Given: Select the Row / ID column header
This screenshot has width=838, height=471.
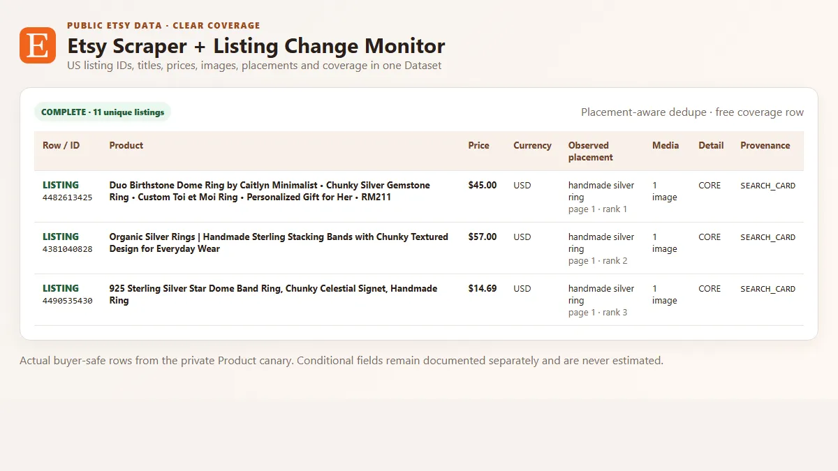Looking at the screenshot, I should click(x=61, y=146).
